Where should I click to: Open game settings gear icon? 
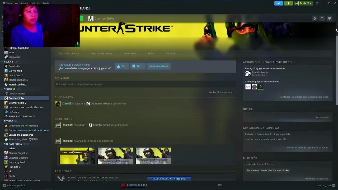point(314,18)
